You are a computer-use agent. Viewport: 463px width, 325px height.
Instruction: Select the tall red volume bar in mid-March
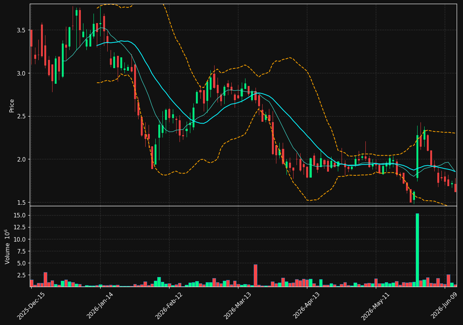[256, 275]
